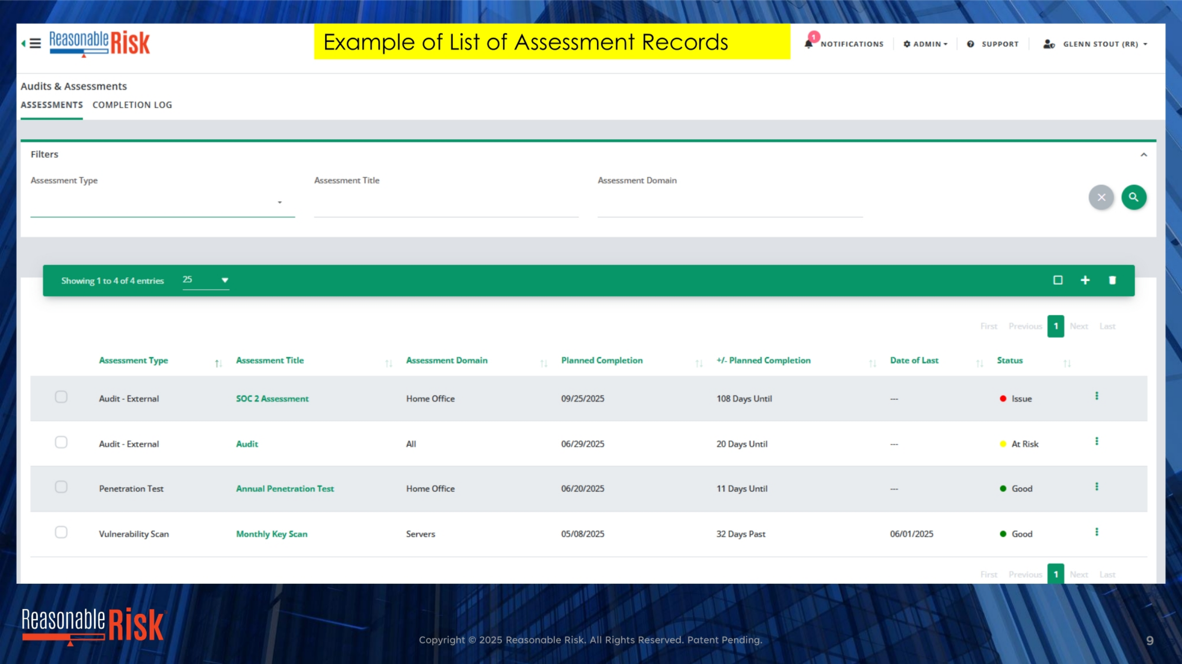The image size is (1182, 664).
Task: Open the Glenn Stout user menu
Action: point(1095,44)
